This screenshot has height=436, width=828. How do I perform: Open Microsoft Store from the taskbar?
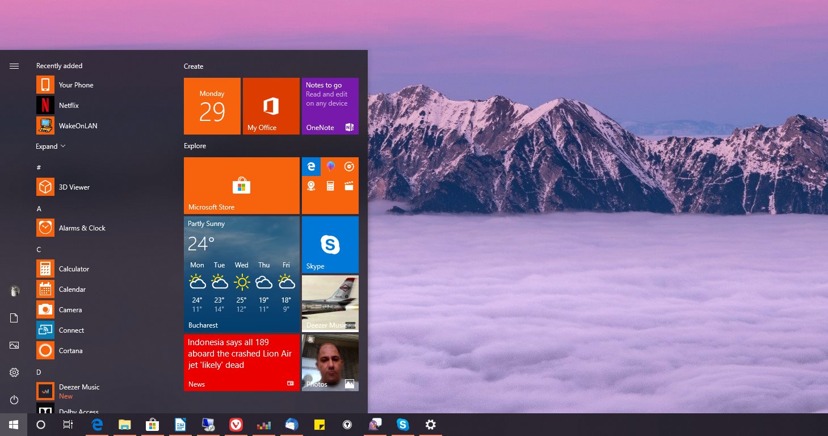153,425
